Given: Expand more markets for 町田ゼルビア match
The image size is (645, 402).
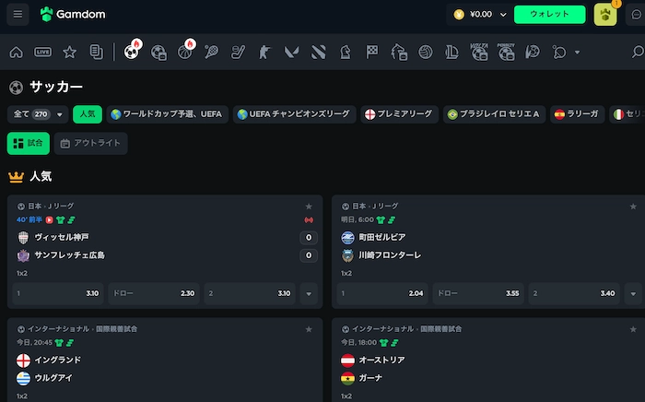Looking at the screenshot, I should click(633, 294).
